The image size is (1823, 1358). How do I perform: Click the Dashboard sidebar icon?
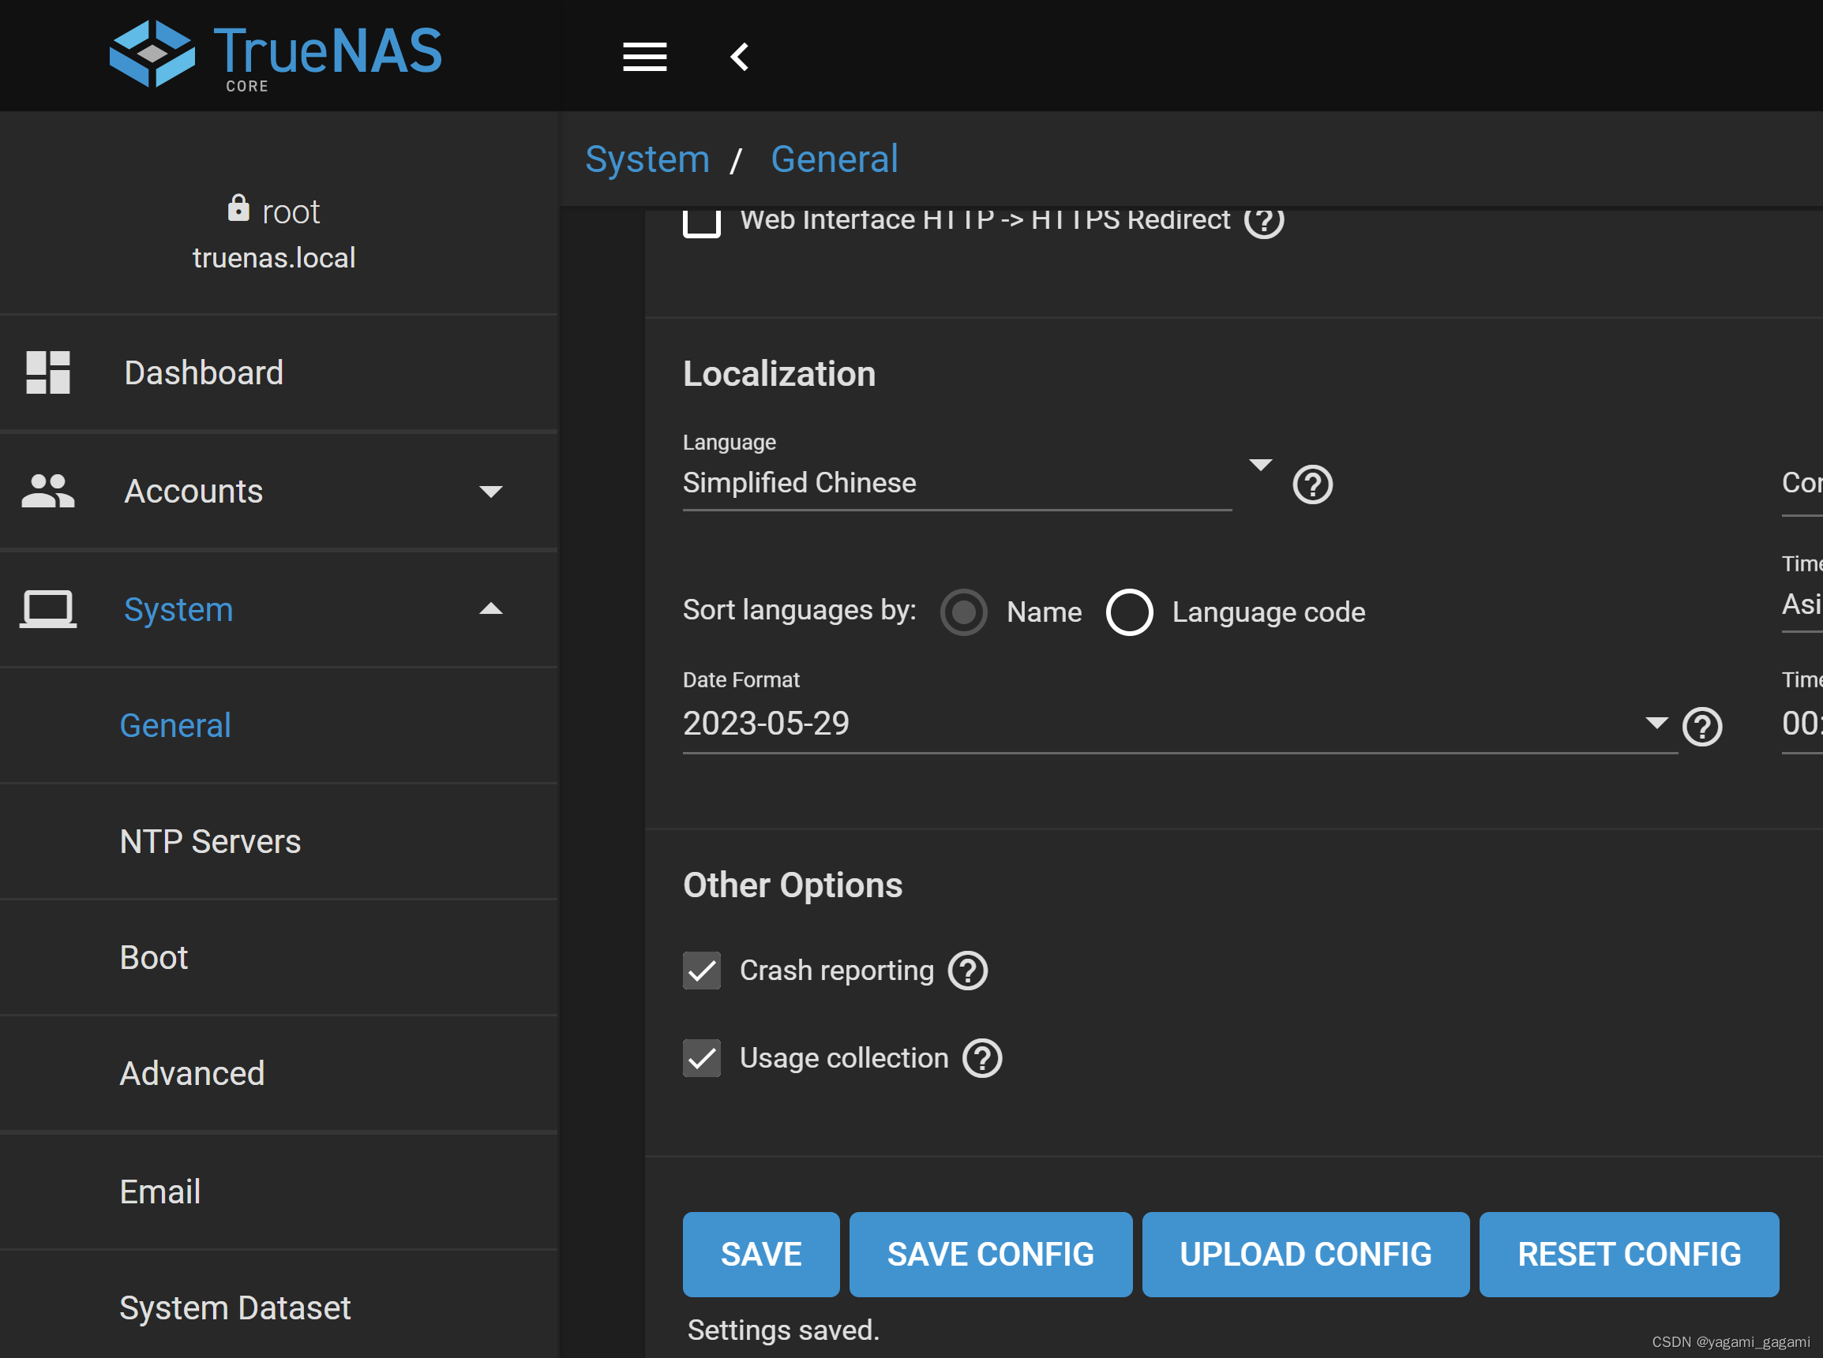[48, 372]
